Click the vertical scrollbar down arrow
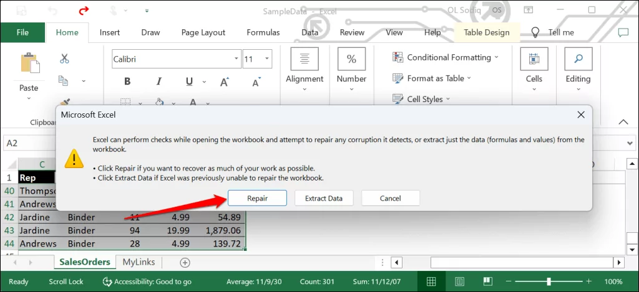This screenshot has width=639, height=292. (x=632, y=249)
